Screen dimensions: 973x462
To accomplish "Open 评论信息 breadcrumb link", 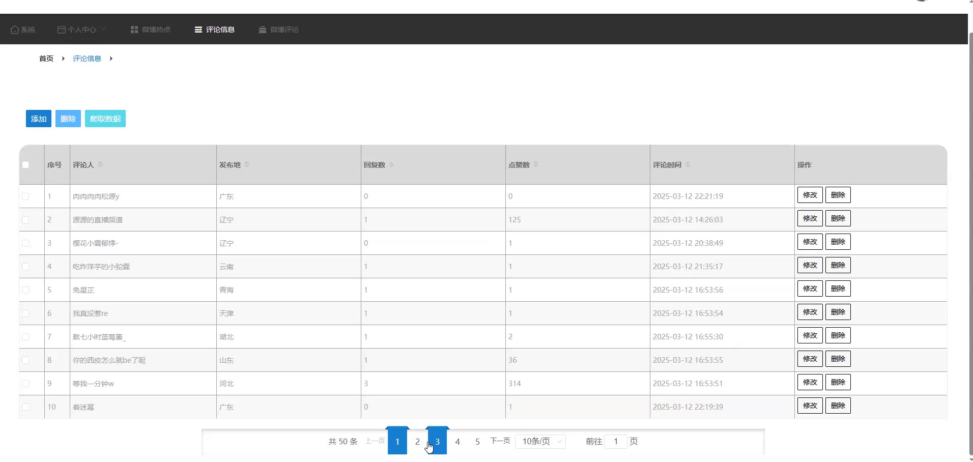I will coord(87,59).
